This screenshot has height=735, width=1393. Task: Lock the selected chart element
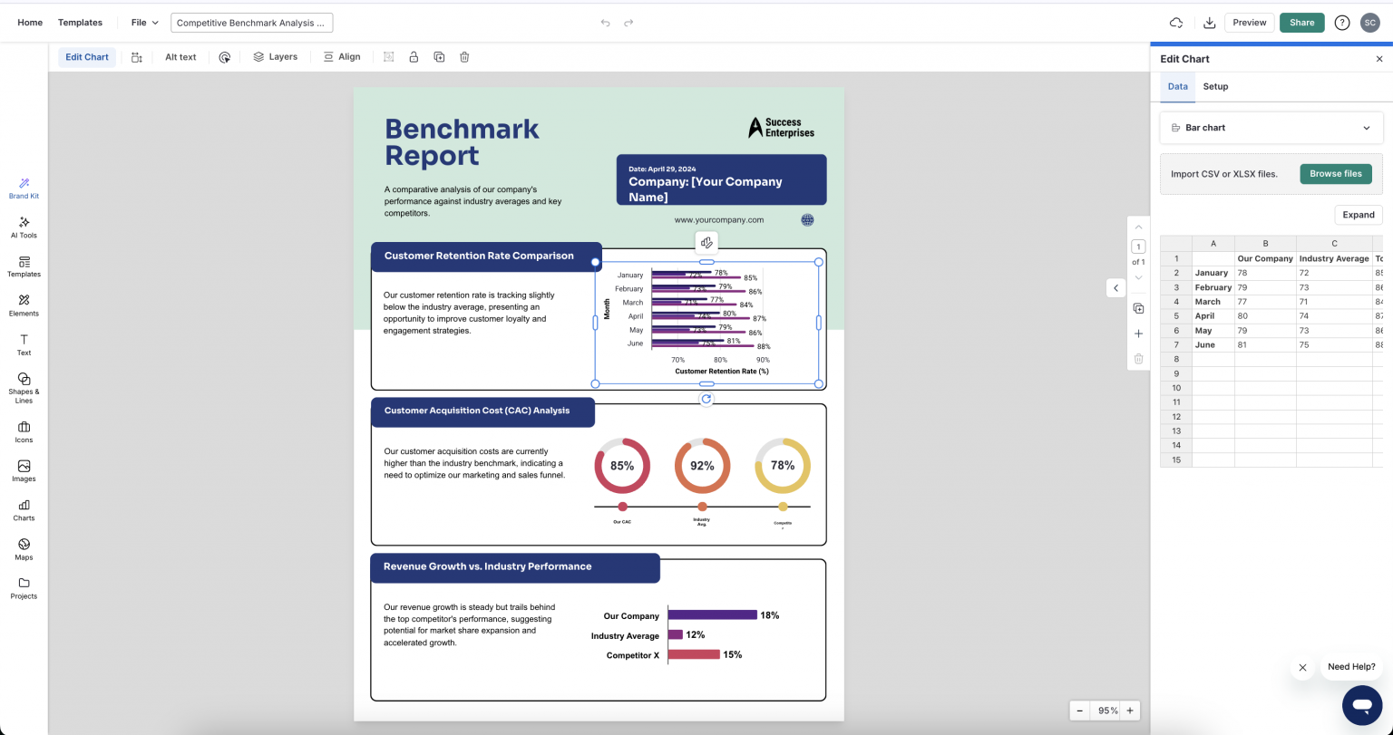click(x=414, y=56)
